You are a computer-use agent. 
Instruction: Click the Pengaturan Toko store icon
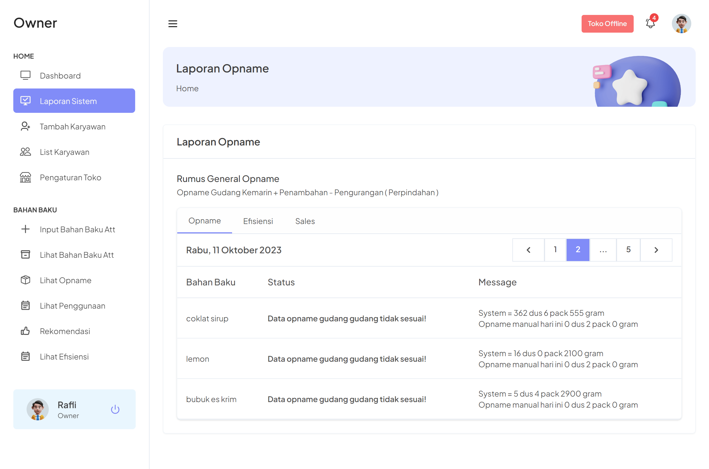(25, 177)
